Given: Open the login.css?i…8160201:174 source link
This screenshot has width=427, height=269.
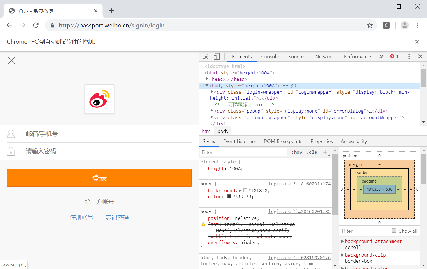Looking at the screenshot, I should point(299,184).
